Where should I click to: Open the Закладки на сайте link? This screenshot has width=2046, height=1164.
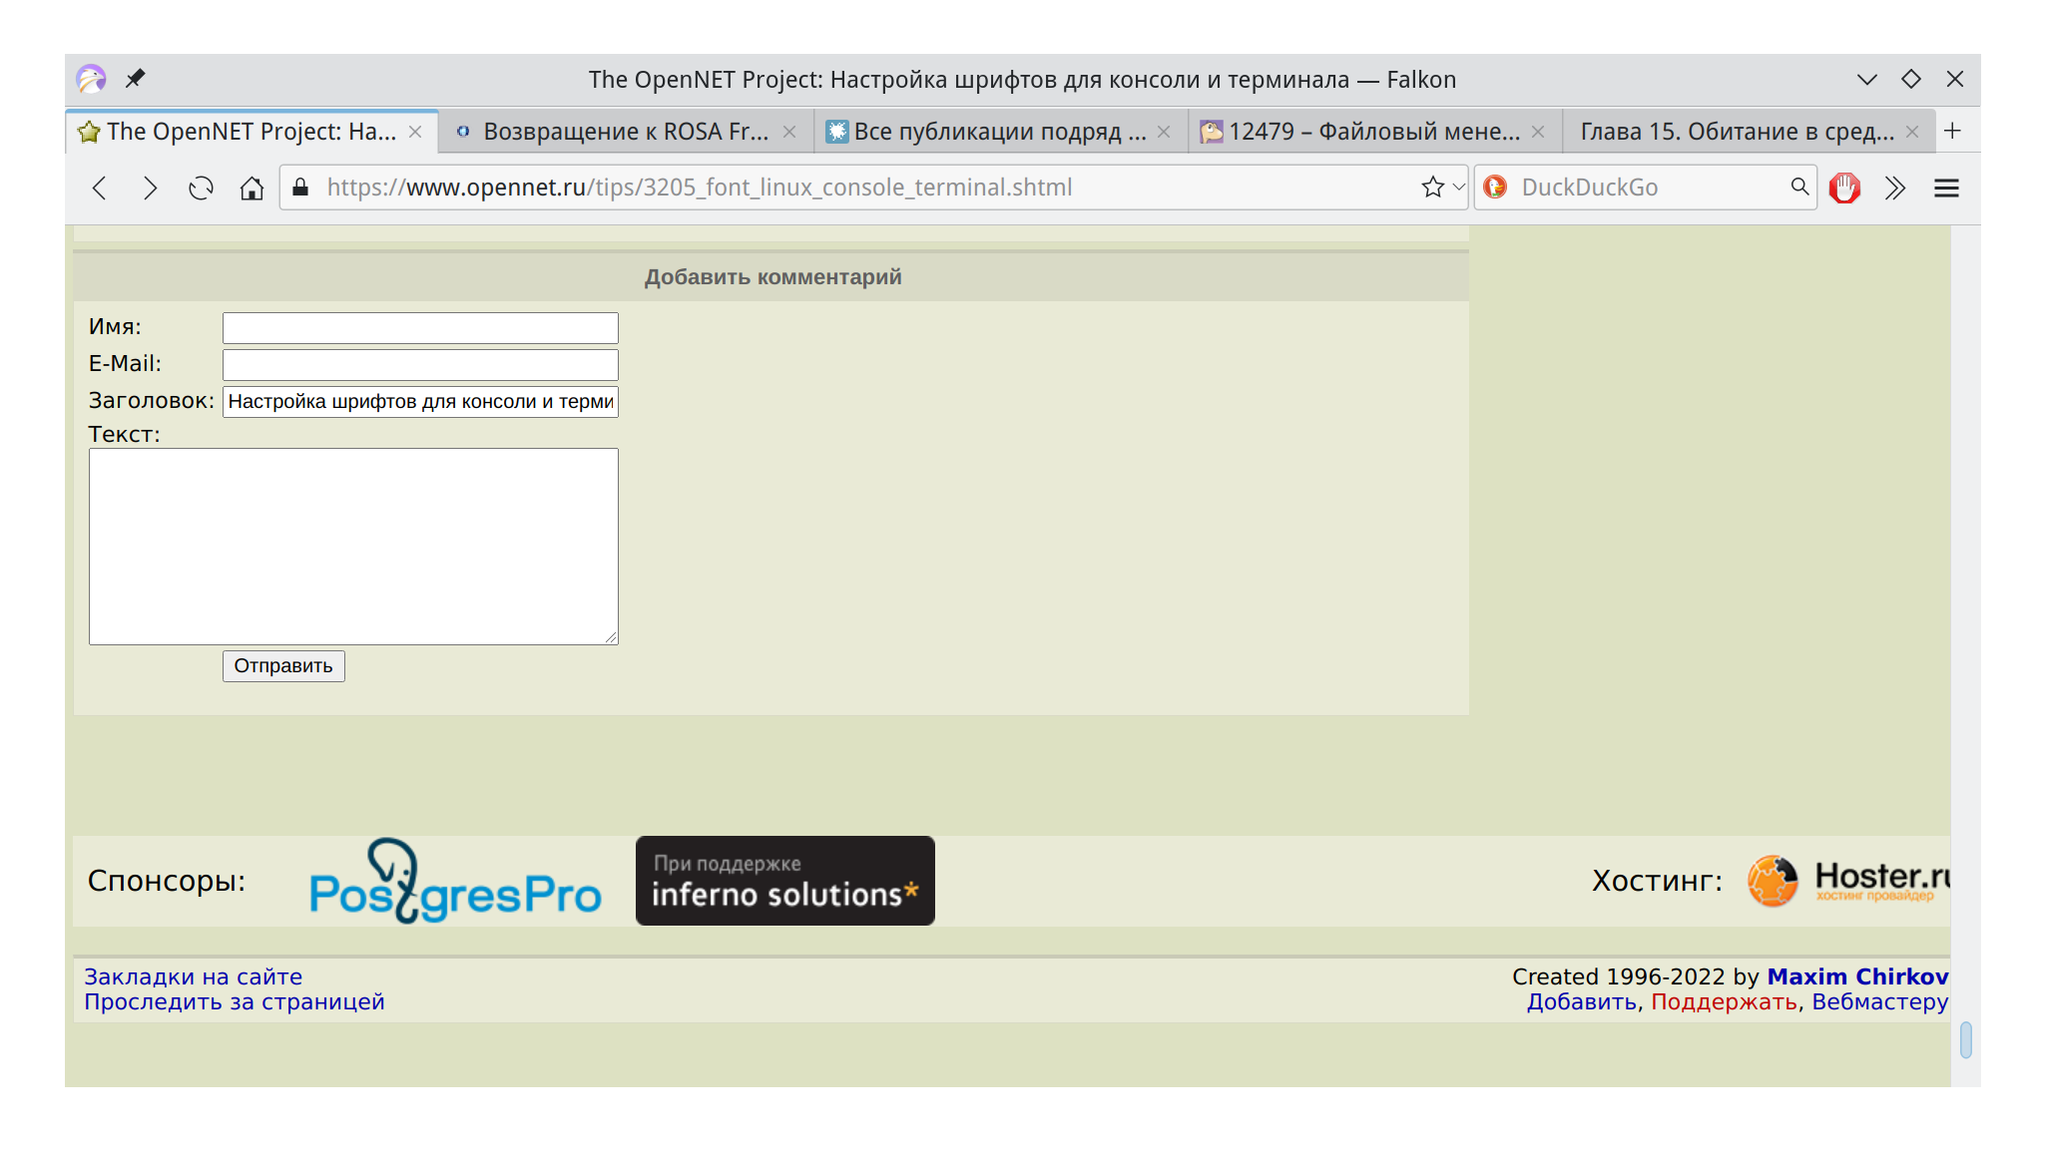(x=193, y=976)
